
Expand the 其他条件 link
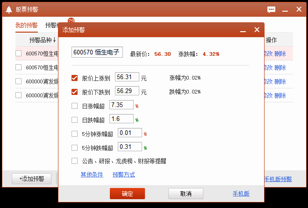point(92,174)
